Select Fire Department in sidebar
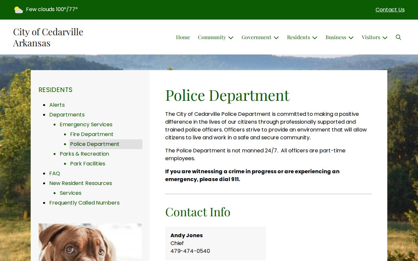 92,134
